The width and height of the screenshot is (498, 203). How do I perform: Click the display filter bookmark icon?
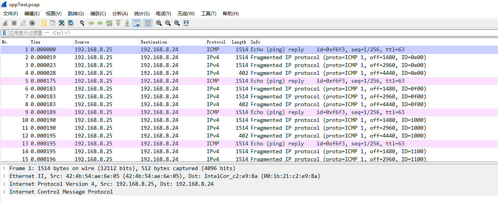[4, 33]
